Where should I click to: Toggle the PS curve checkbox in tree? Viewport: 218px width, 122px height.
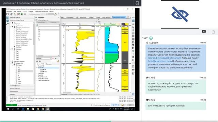coord(16,73)
